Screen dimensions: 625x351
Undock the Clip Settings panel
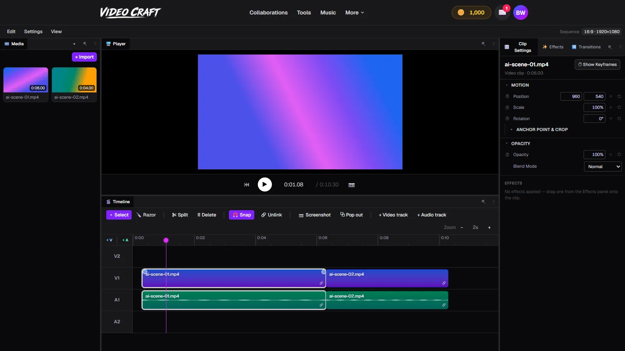[x=610, y=47]
